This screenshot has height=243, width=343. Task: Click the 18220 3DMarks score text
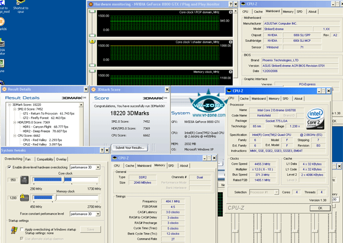pyautogui.click(x=130, y=113)
